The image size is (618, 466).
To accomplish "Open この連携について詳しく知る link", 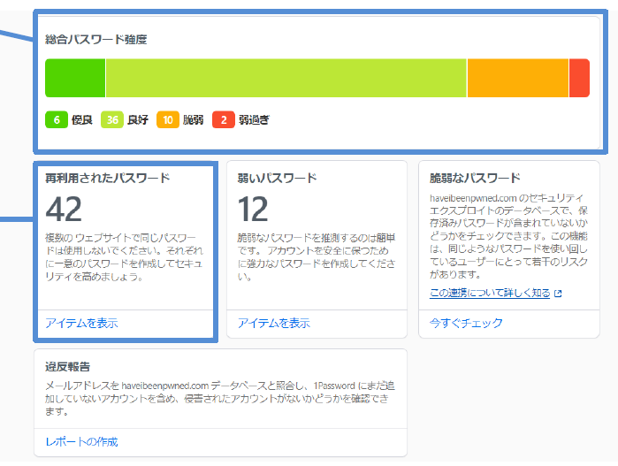I will coord(490,293).
